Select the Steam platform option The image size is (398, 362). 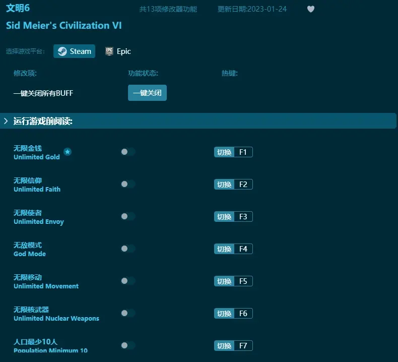[x=74, y=51]
